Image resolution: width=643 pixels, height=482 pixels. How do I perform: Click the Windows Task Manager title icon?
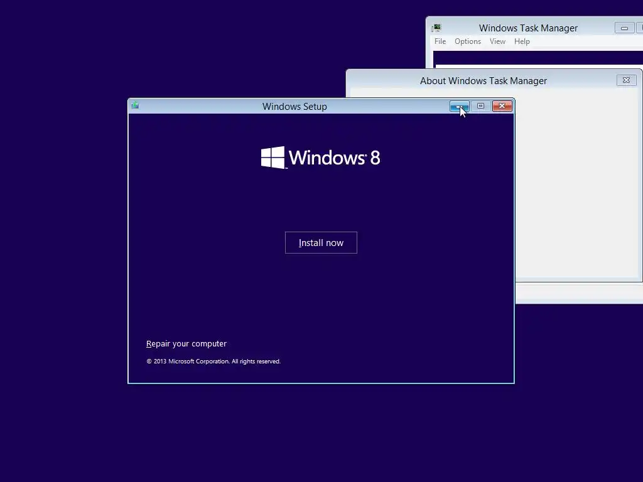(x=436, y=28)
